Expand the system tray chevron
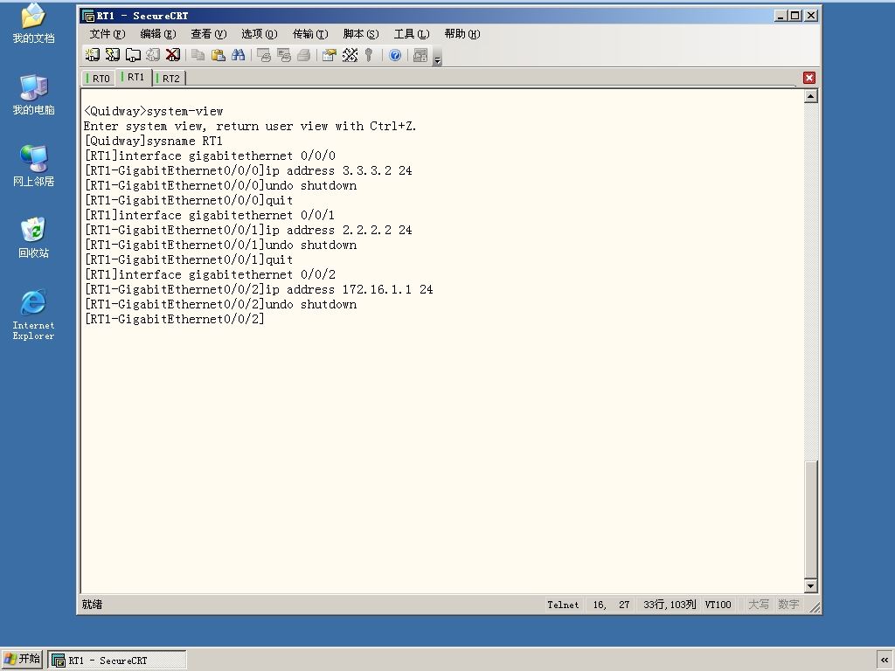895x671 pixels. (885, 661)
